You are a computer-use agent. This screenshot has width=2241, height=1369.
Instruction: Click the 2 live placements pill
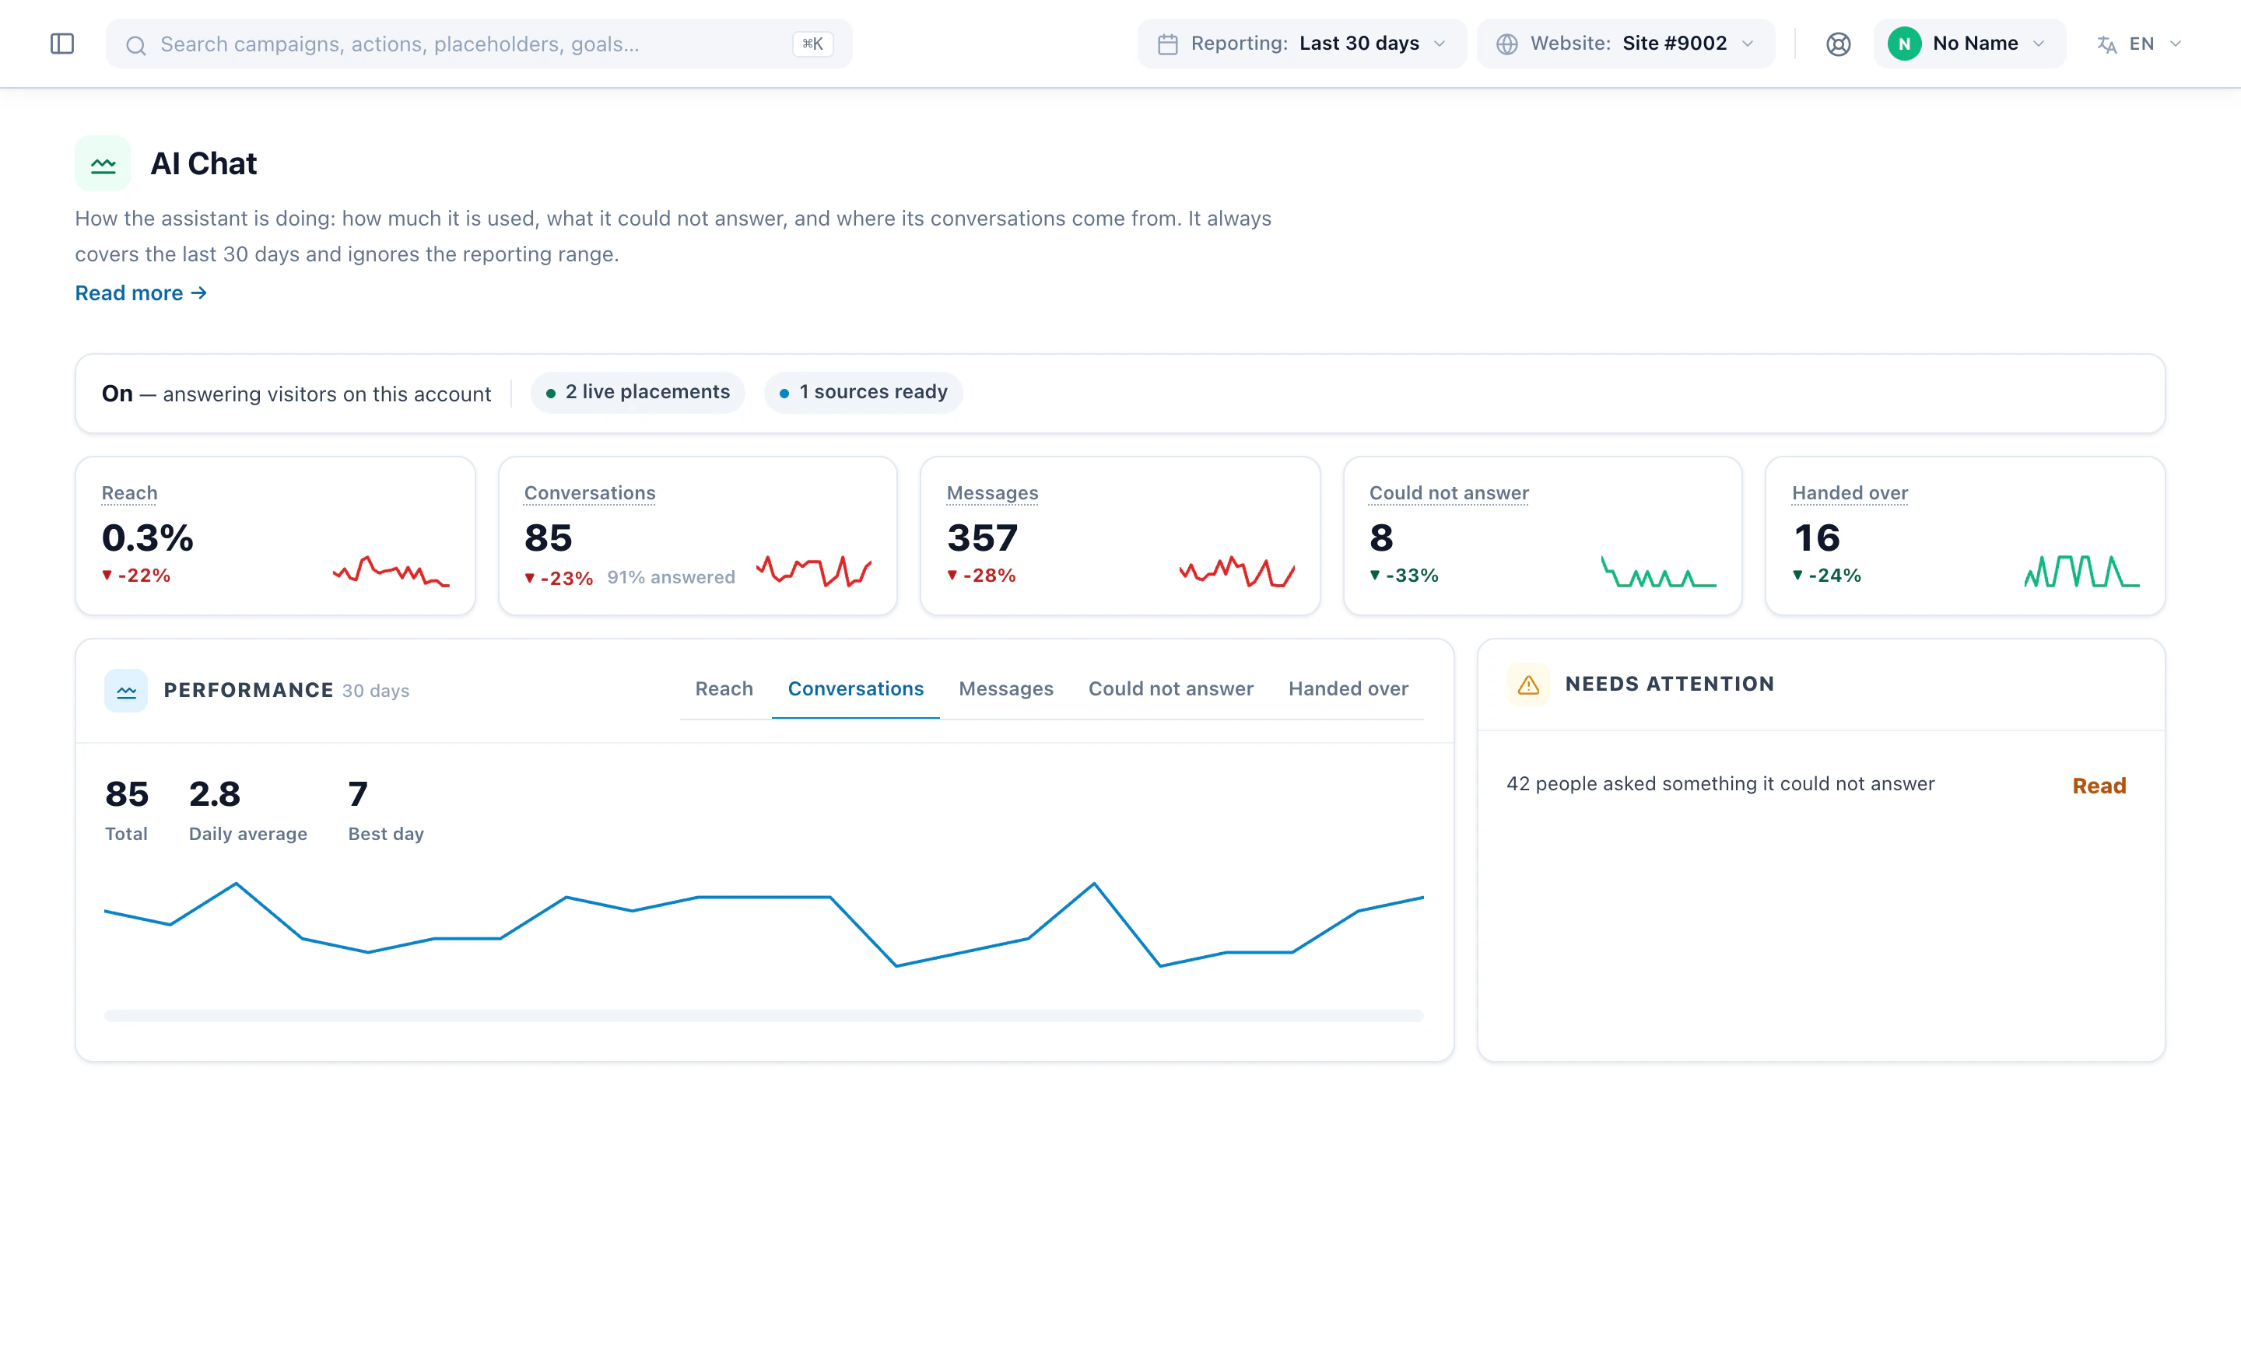[637, 392]
